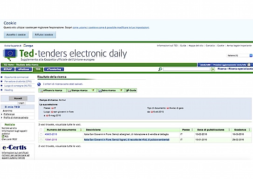The height and width of the screenshot is (179, 253).
Task: Remove the start date 6-ott-2015 filter icon
Action: [152, 112]
